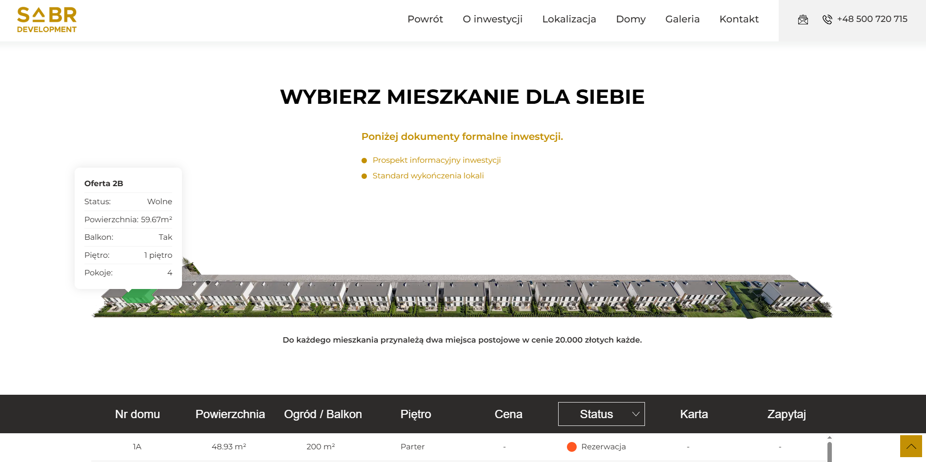Click the Balkon Tak tooltip row

(128, 237)
